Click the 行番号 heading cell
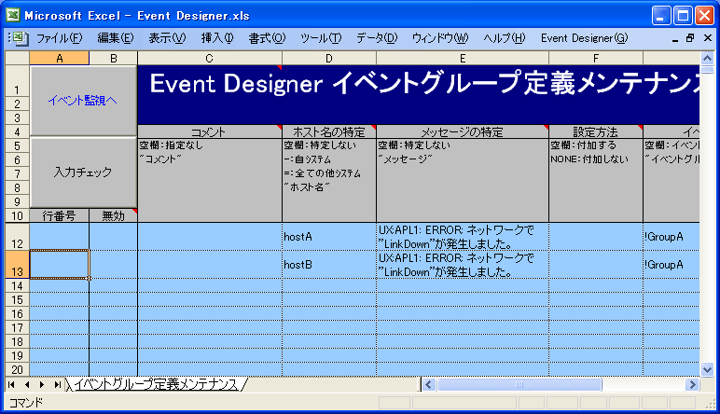This screenshot has width=720, height=414. [60, 215]
